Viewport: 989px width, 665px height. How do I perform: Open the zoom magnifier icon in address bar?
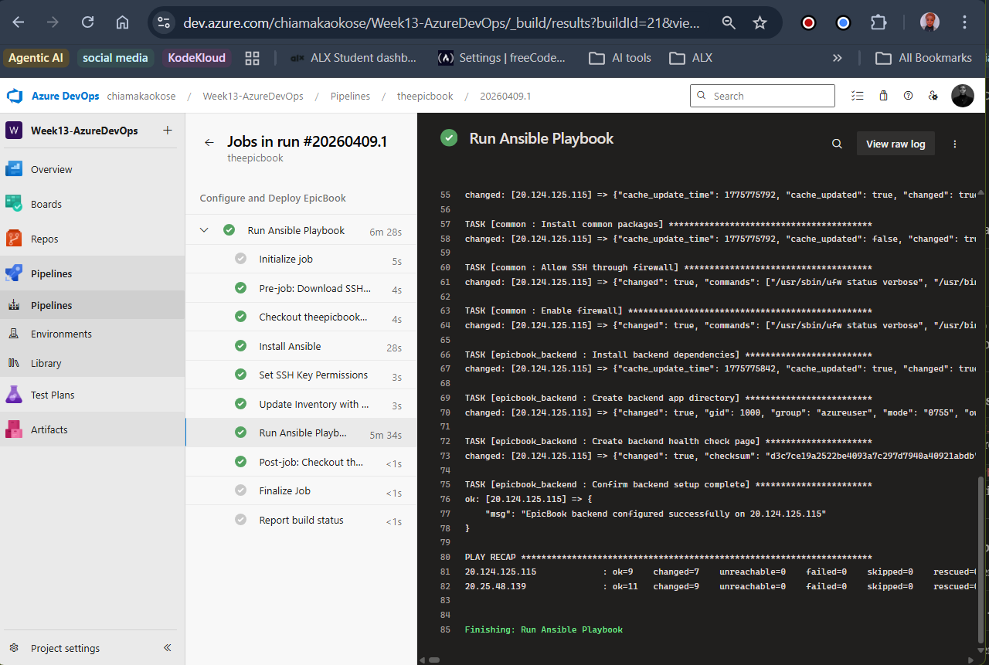[729, 23]
